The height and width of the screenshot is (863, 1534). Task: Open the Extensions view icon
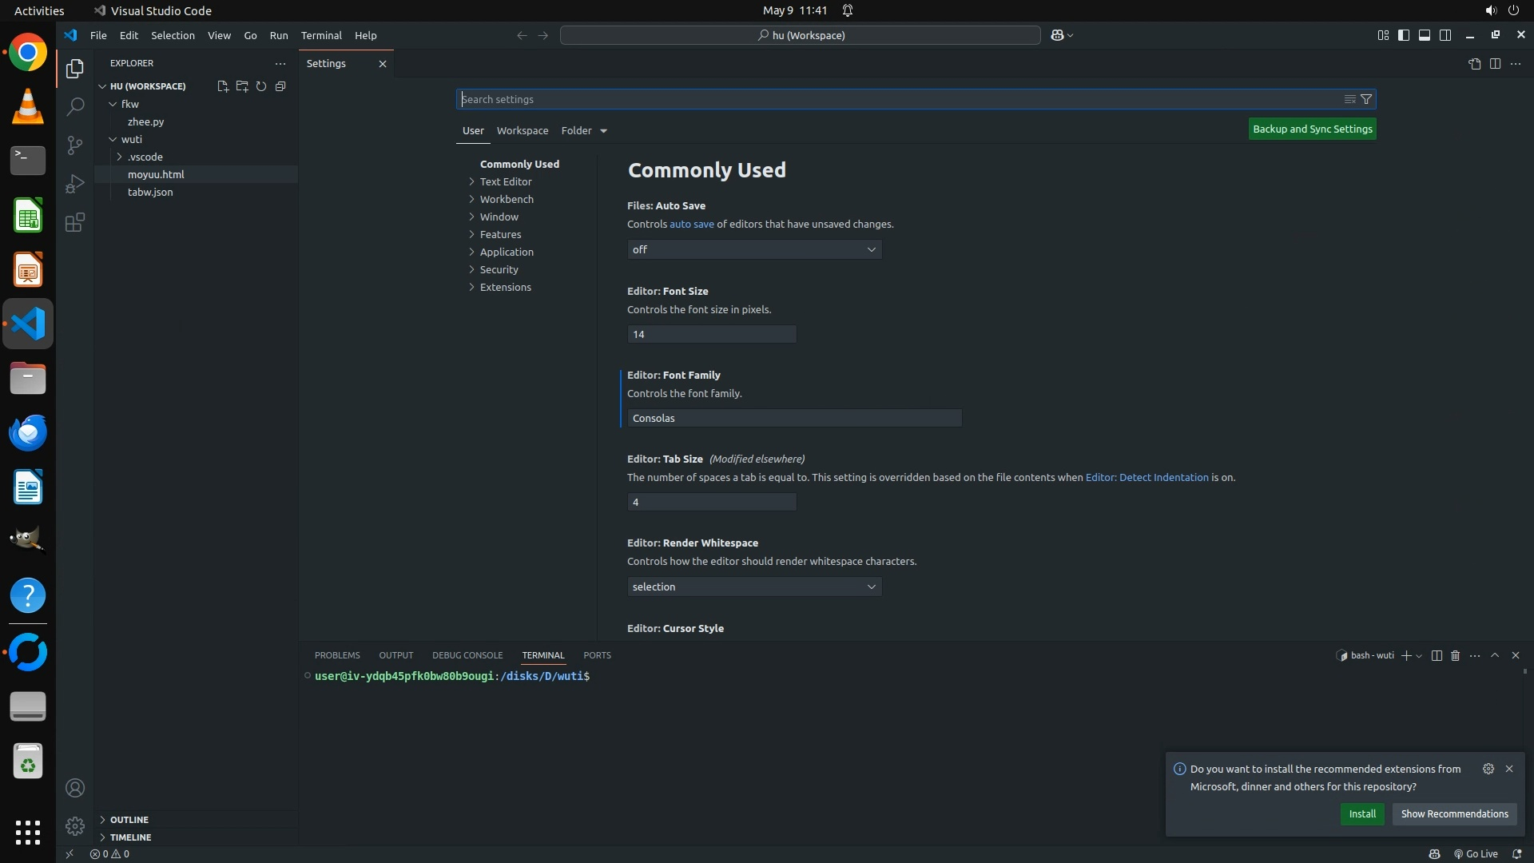[74, 222]
